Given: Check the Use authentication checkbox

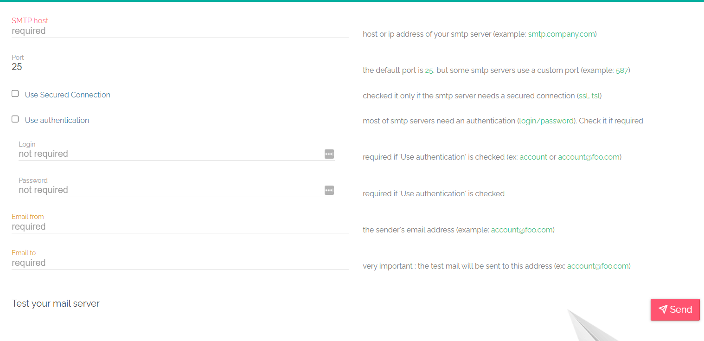Looking at the screenshot, I should [x=15, y=119].
